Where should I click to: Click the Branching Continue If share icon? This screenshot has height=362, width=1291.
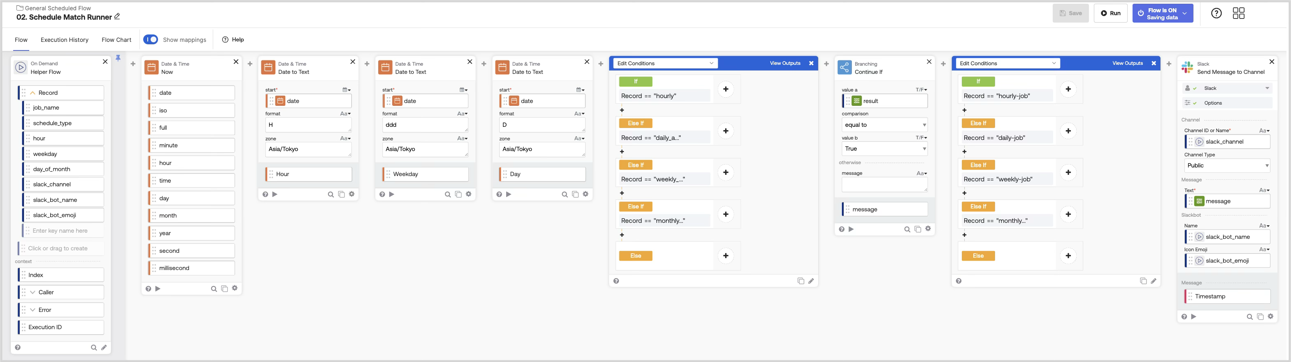click(x=844, y=67)
